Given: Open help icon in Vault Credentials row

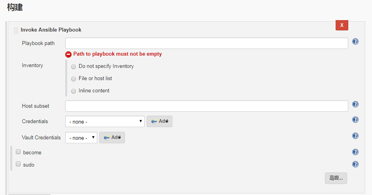Looking at the screenshot, I should (x=355, y=136).
